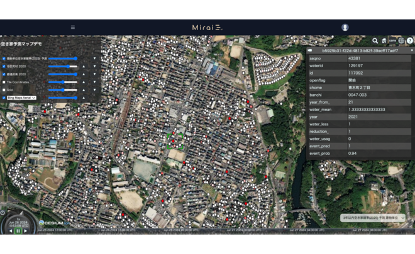Move 市区町村 2020 layer down
Screen dimensions: 415x254
click(95, 66)
